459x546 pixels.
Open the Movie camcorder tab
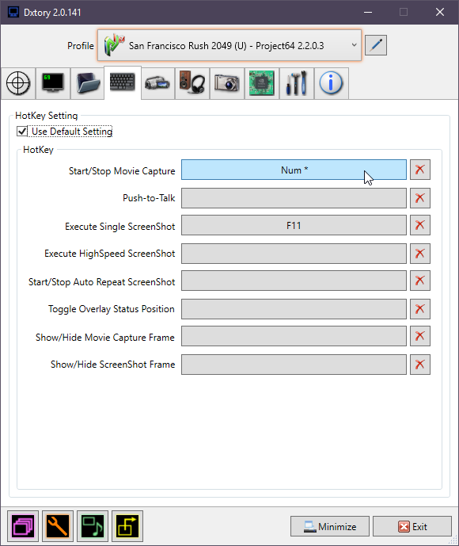coord(157,83)
